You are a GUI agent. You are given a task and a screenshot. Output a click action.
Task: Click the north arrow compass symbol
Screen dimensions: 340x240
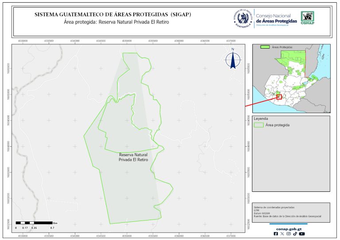(x=233, y=60)
